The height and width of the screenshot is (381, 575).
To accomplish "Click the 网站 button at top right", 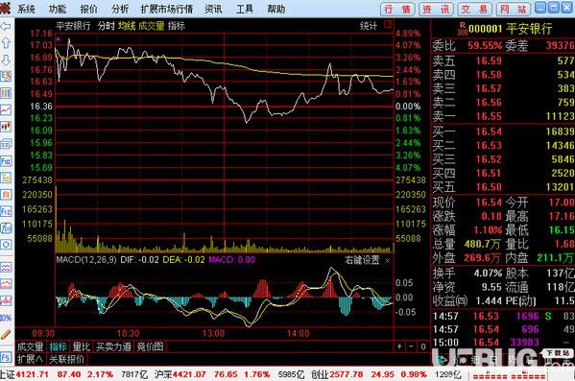I will [x=514, y=9].
